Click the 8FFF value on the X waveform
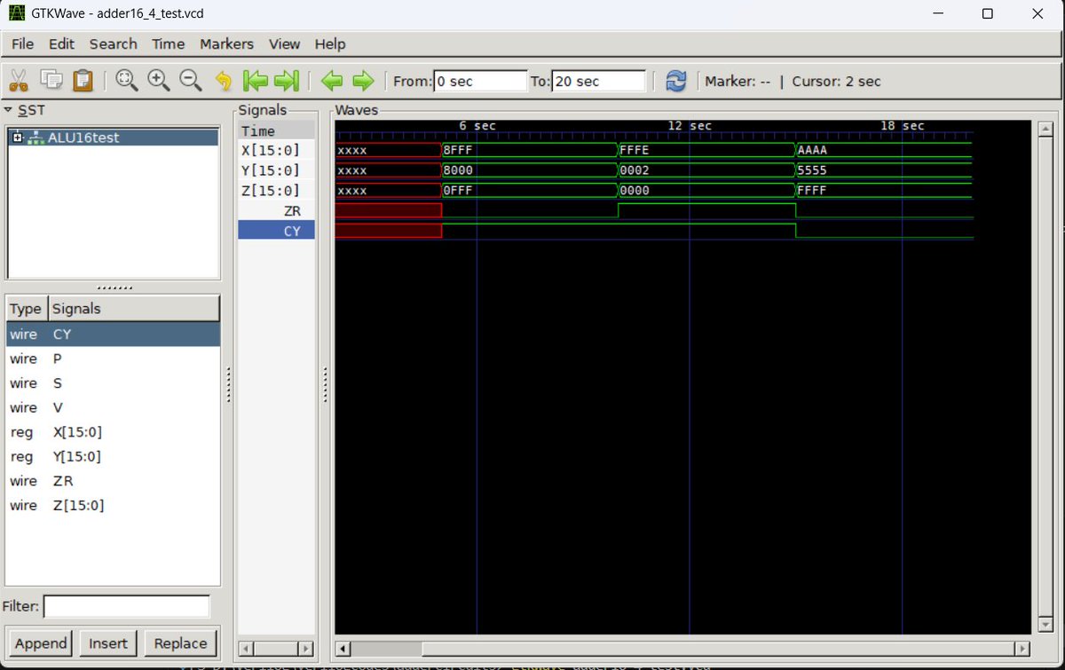 (x=458, y=150)
